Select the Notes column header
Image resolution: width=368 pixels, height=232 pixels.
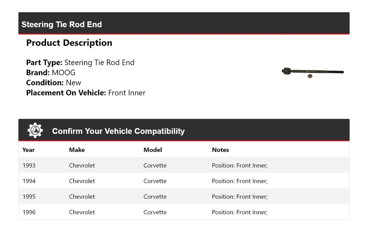[x=220, y=150]
